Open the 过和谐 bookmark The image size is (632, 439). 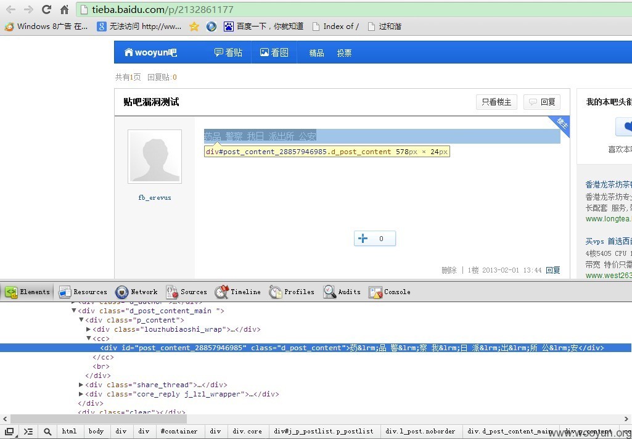385,27
